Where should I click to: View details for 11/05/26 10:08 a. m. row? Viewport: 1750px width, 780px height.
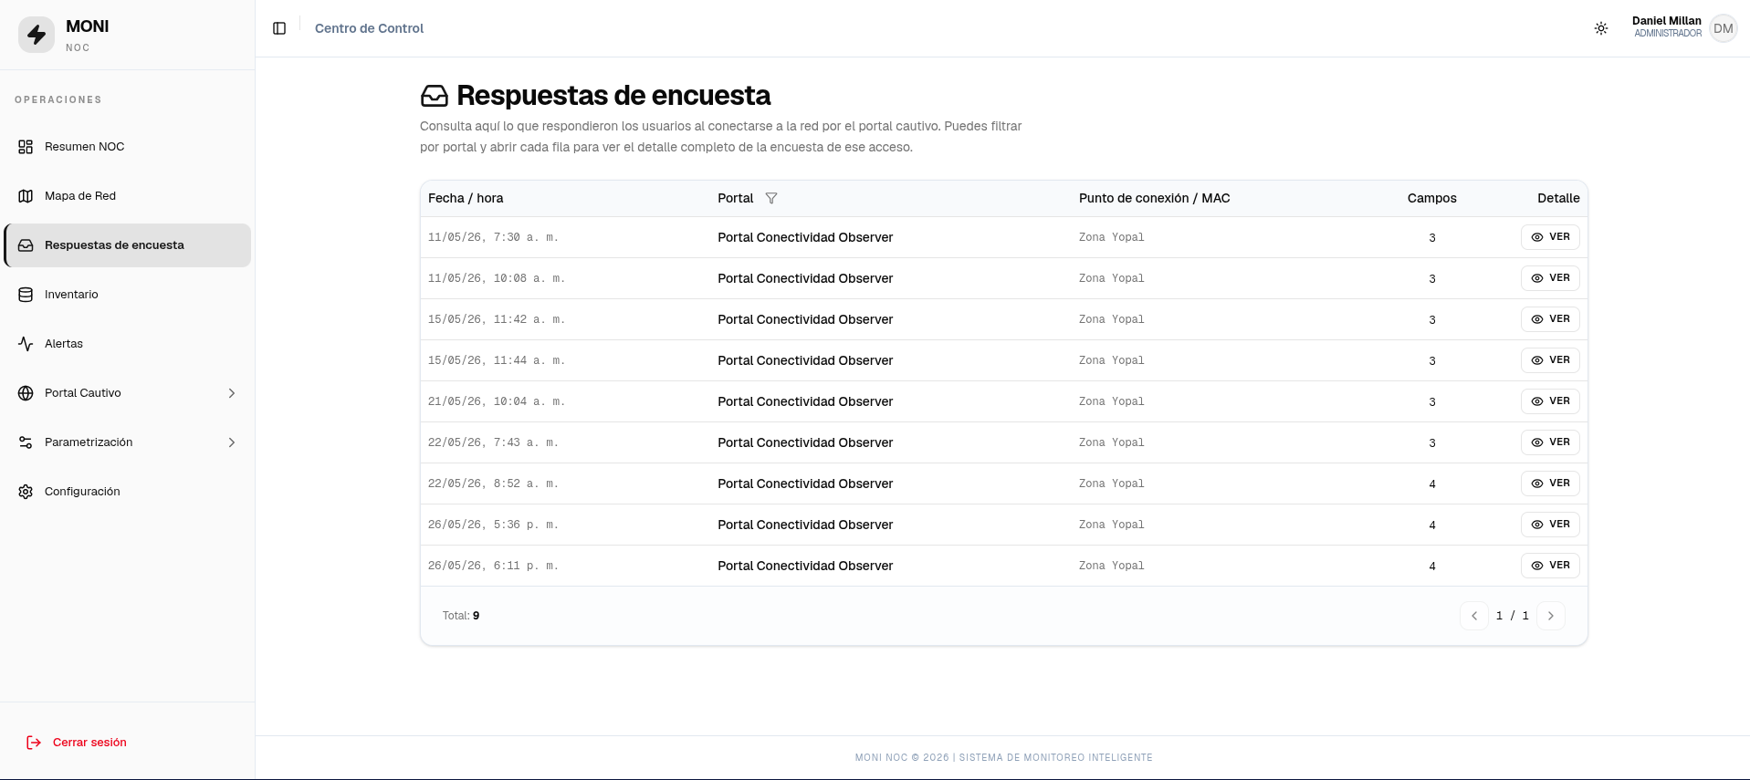tap(1550, 278)
